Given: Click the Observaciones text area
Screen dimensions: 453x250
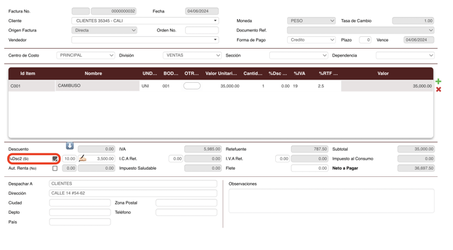Looking at the screenshot, I should pos(331,201).
